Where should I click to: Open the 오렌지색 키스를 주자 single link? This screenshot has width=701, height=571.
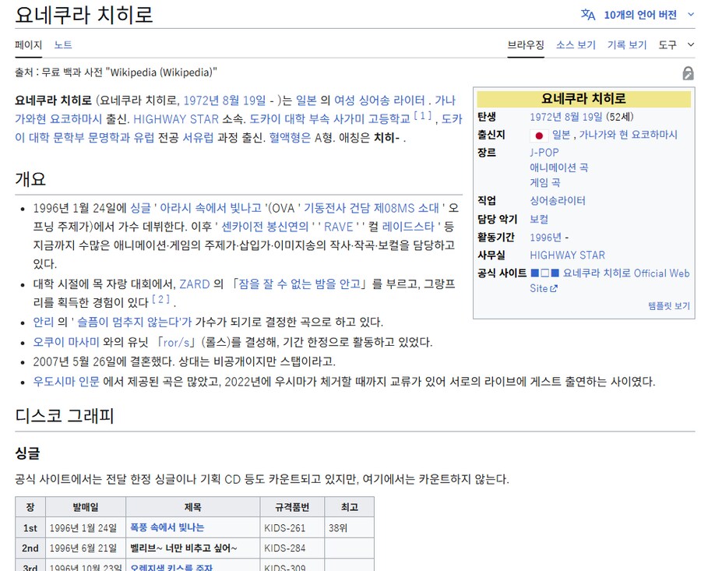coord(171,568)
